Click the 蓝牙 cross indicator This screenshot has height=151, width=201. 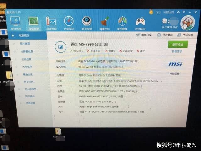pyautogui.click(x=141, y=51)
